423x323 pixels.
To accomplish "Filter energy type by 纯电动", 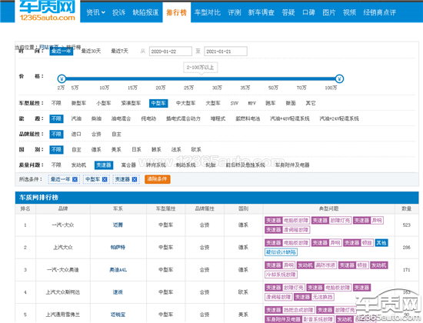I will pos(148,118).
